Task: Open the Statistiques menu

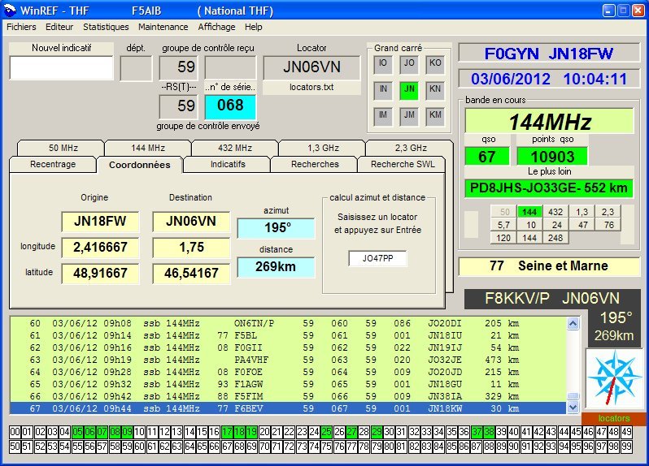Action: [x=106, y=27]
